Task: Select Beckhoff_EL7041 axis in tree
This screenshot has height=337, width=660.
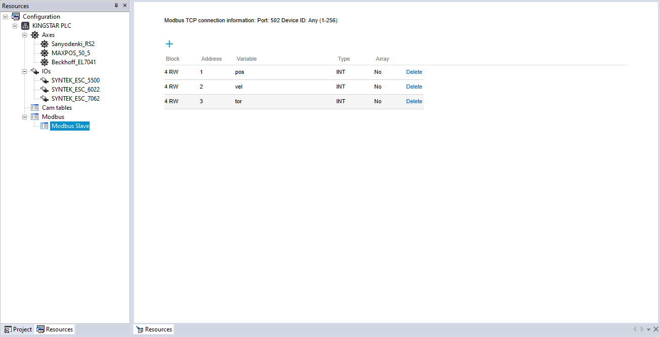Action: click(x=73, y=62)
